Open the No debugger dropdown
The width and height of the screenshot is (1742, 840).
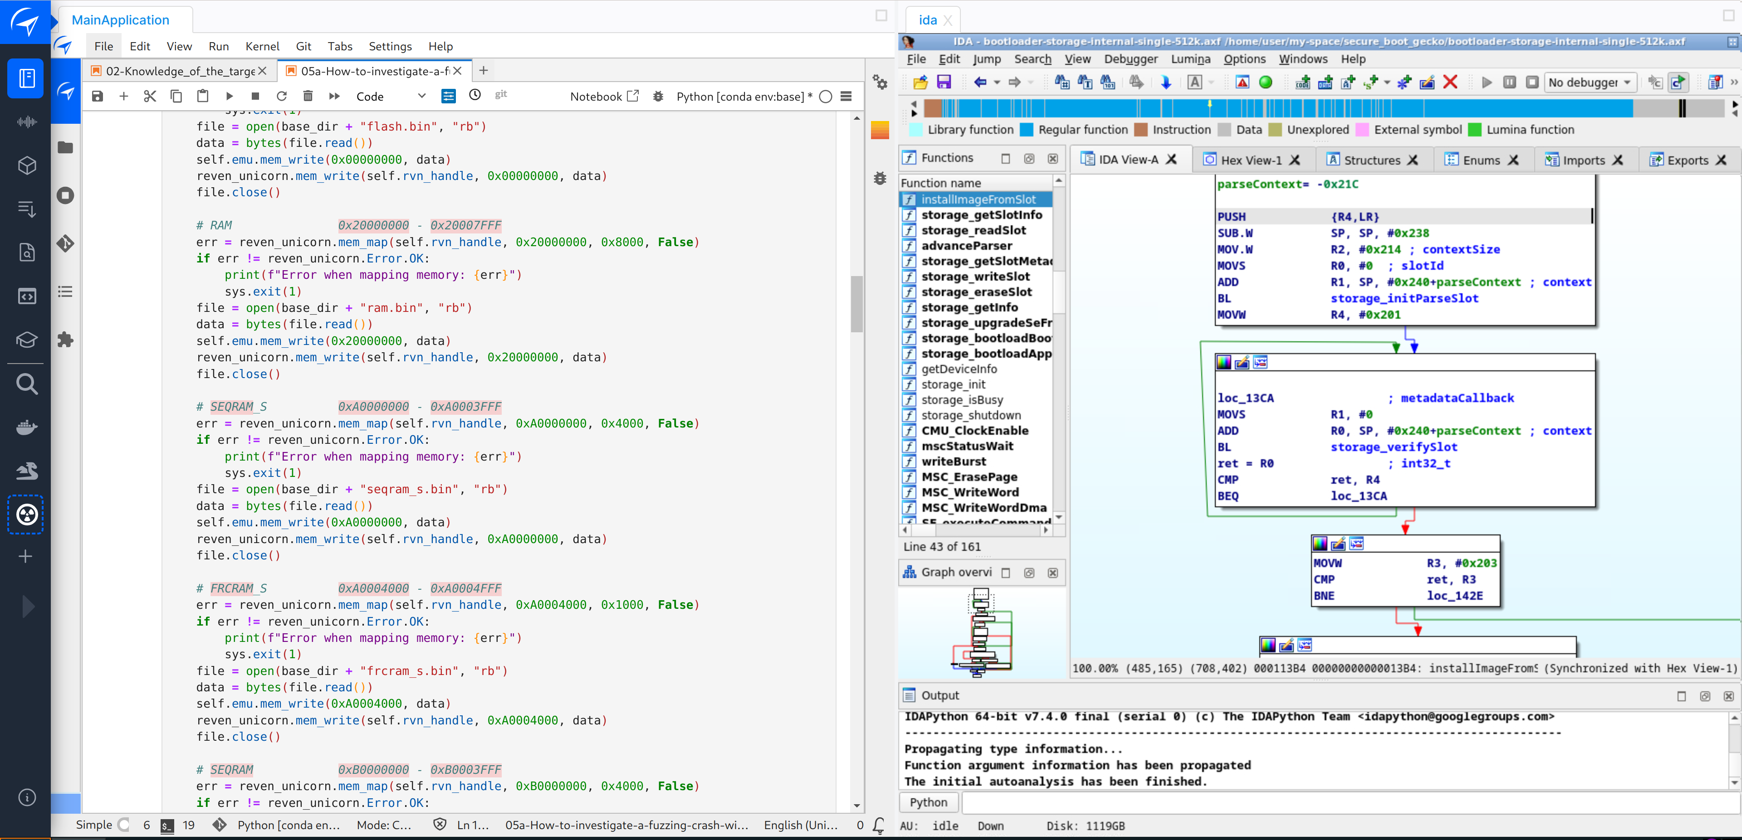coord(1590,83)
